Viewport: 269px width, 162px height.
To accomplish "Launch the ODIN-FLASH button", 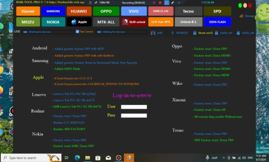I will [217, 22].
